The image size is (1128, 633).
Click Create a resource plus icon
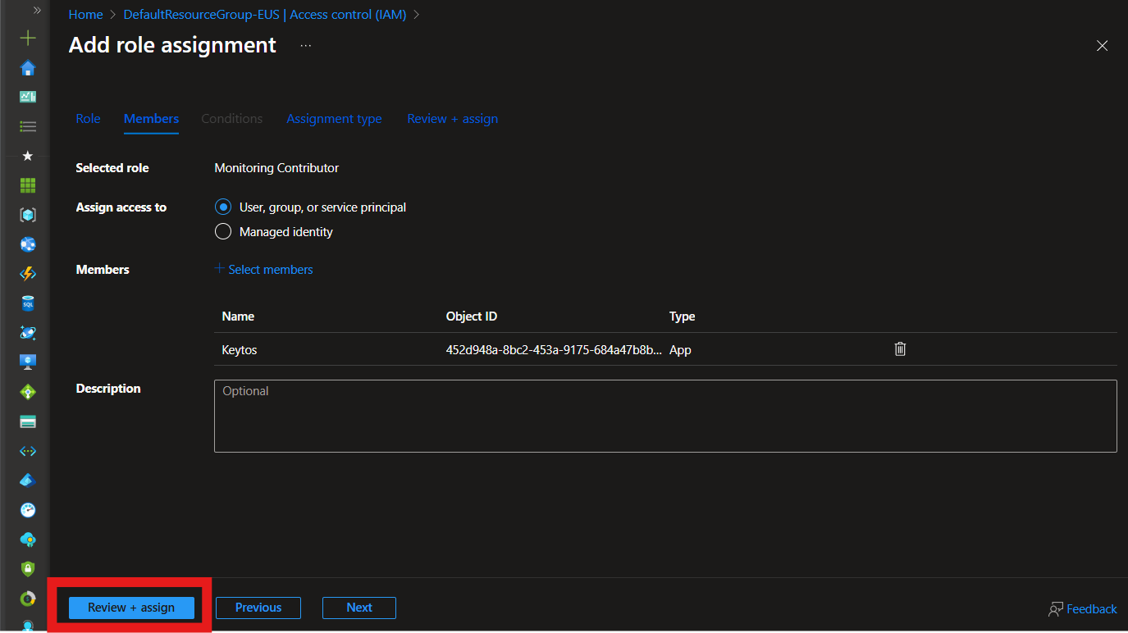(x=28, y=39)
